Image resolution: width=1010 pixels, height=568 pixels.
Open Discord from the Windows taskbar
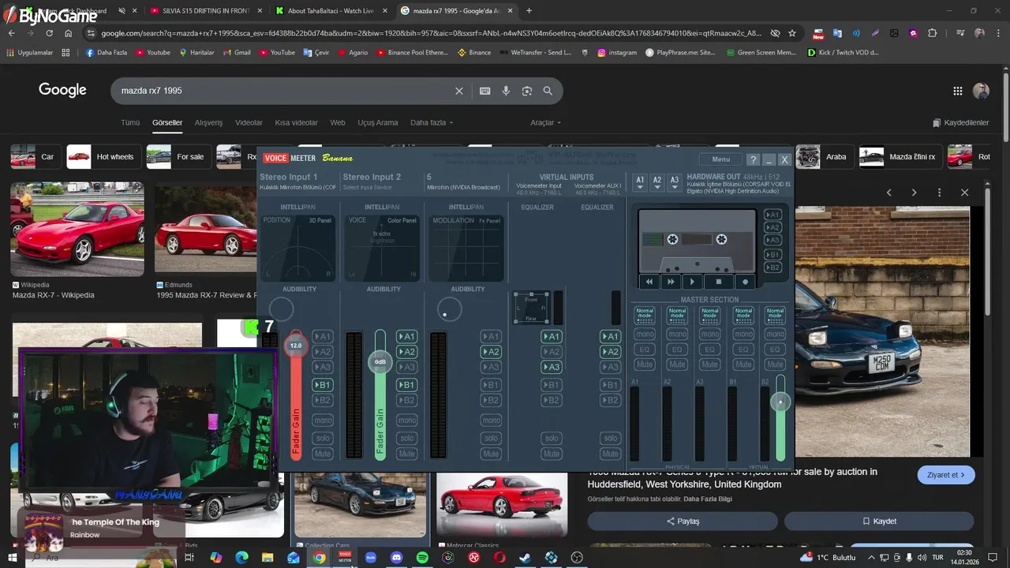pos(396,558)
